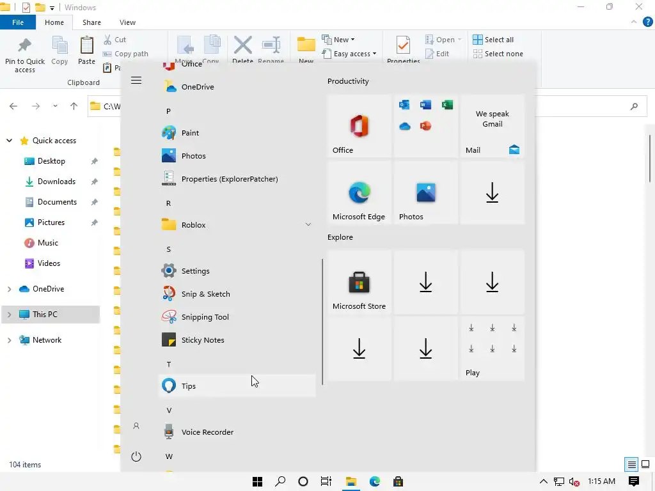Image resolution: width=655 pixels, height=491 pixels.
Task: Expand Network in Explorer navigation pane
Action: click(x=9, y=340)
